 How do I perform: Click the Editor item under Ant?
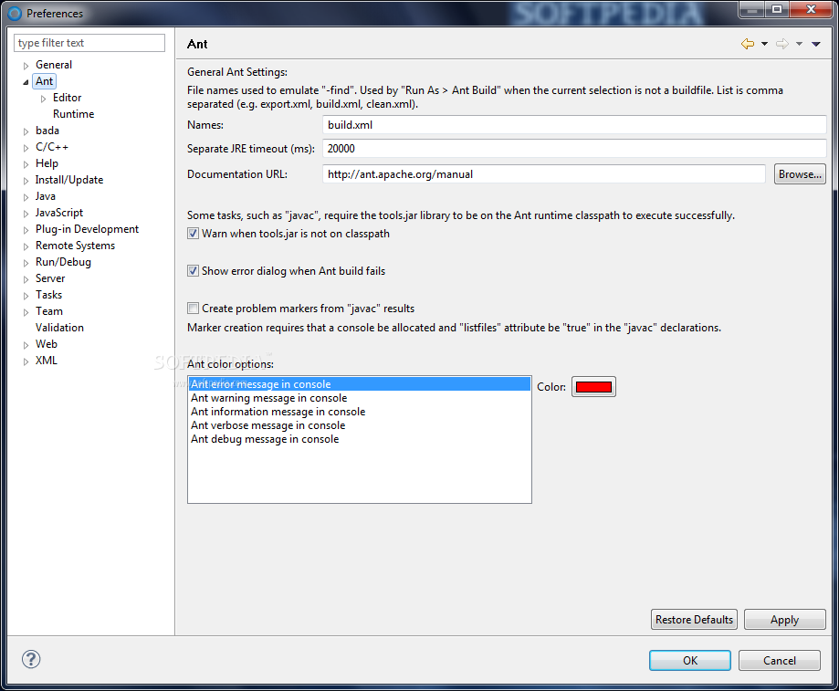[67, 98]
